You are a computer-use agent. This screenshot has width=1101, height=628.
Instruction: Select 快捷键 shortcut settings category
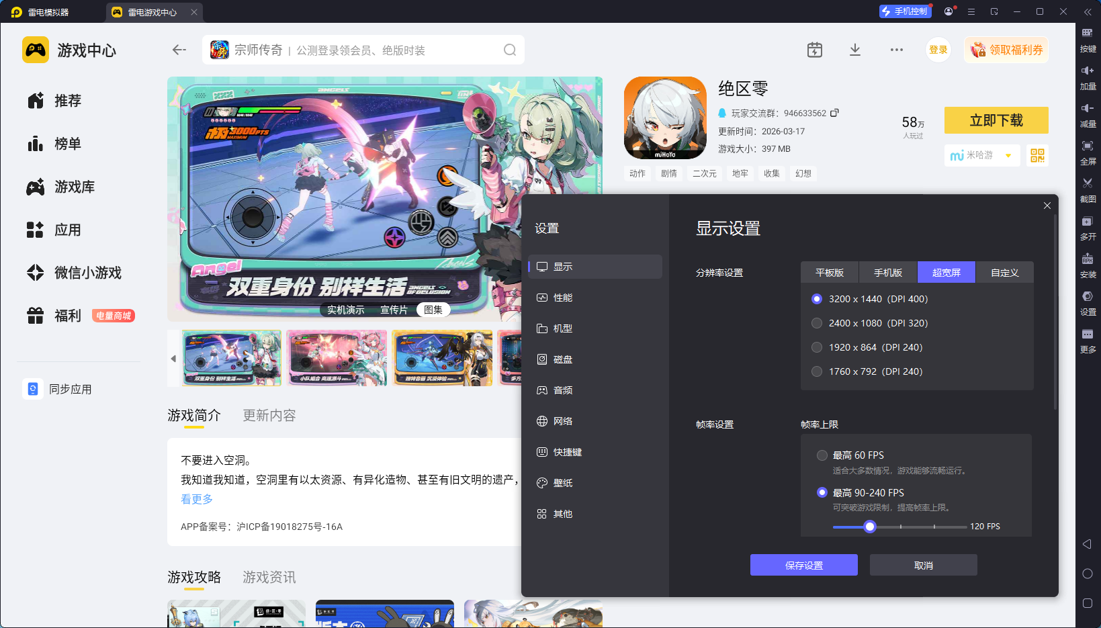coord(595,452)
